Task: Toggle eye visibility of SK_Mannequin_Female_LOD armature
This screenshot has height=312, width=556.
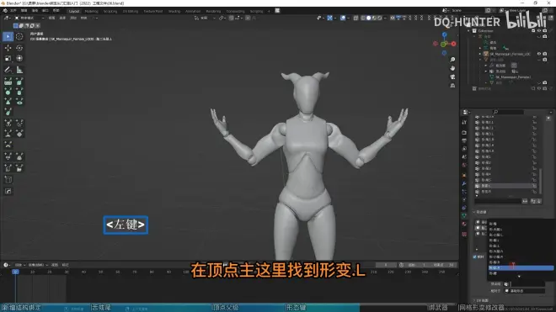Action: 539,54
